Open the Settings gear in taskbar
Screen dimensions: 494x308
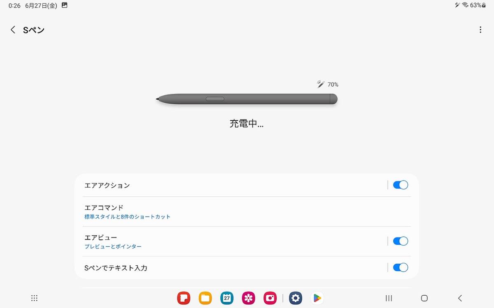[296, 298]
